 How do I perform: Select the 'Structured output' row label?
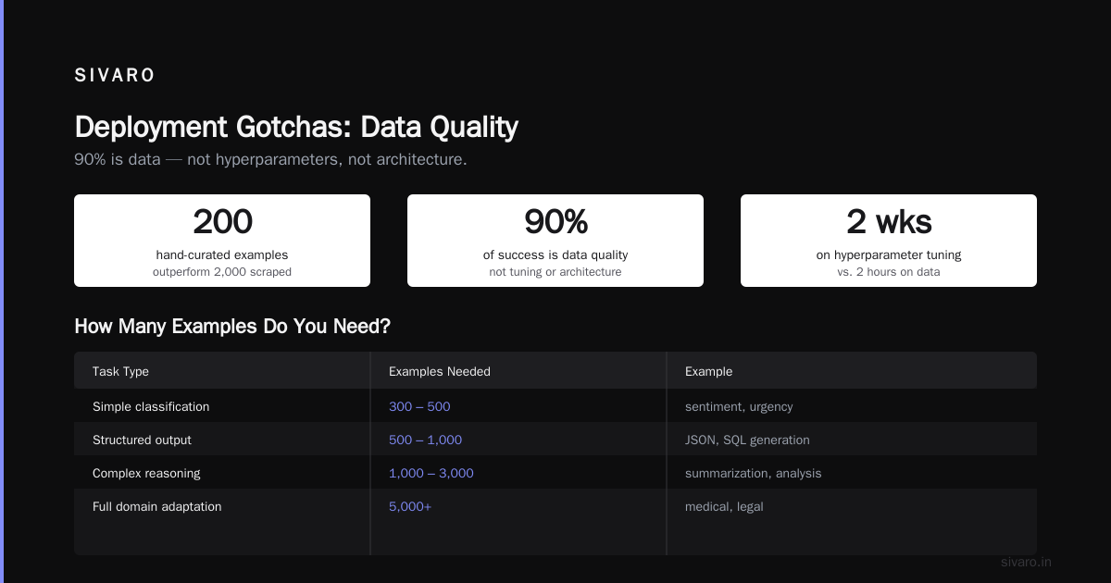pos(142,440)
